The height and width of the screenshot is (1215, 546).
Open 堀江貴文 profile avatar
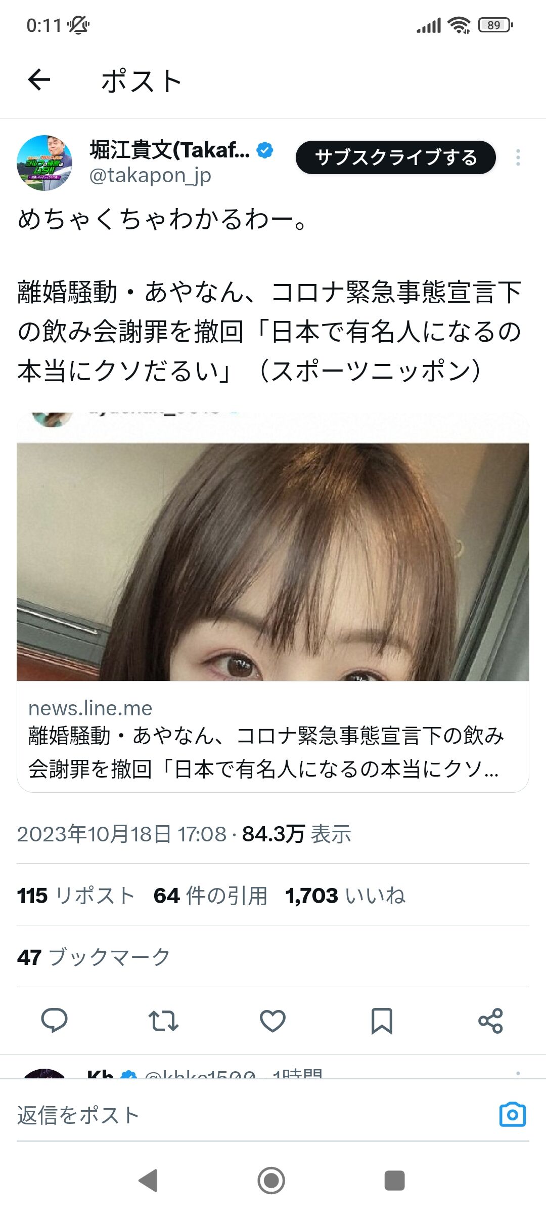pos(44,163)
